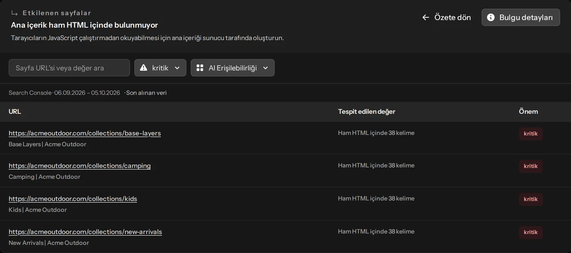Viewport: 571px width, 253px height.
Task: Open the collections/kids URL link
Action: tap(73, 199)
